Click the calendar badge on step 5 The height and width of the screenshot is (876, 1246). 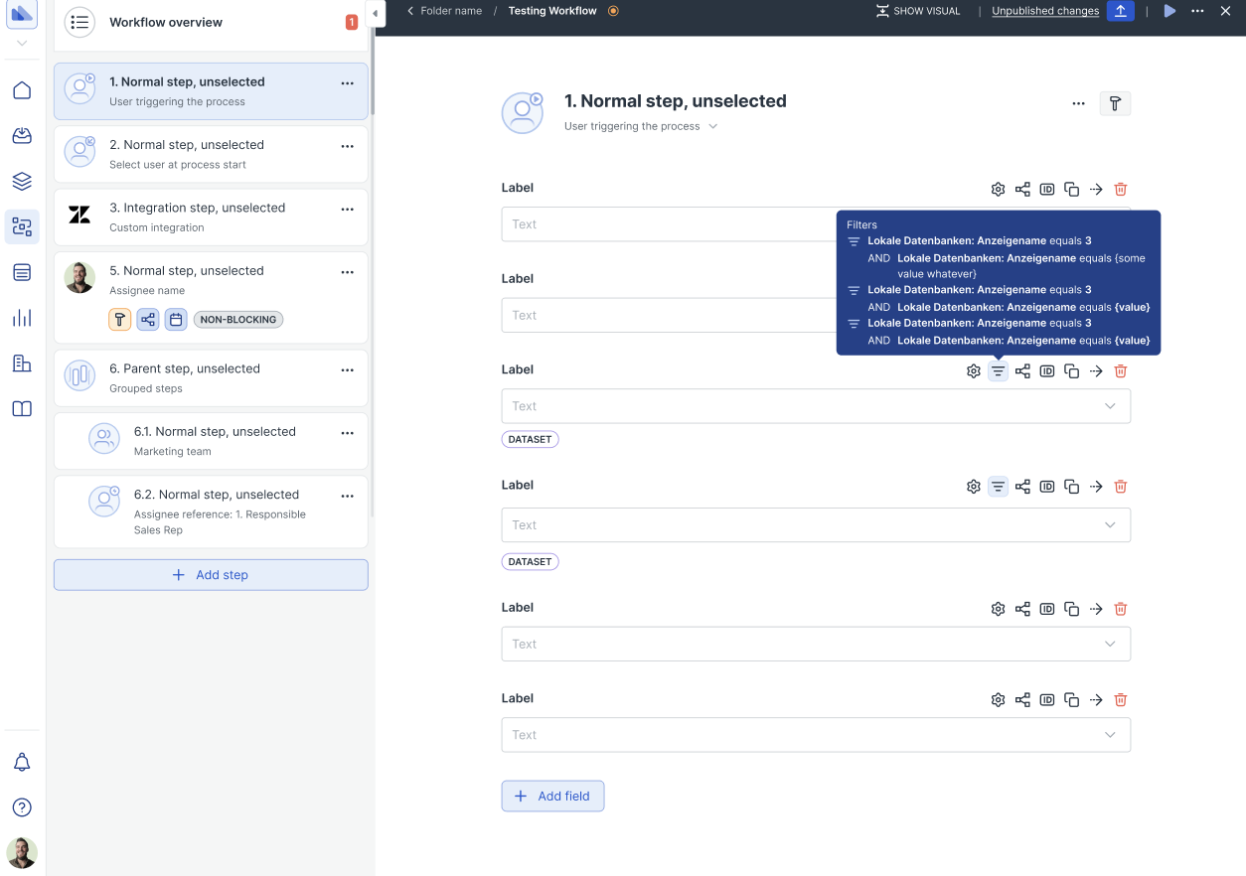pyautogui.click(x=176, y=320)
